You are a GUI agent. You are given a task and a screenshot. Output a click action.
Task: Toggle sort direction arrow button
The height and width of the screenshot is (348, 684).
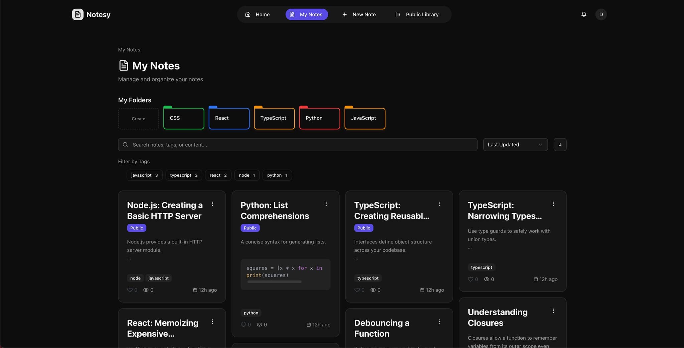[560, 145]
